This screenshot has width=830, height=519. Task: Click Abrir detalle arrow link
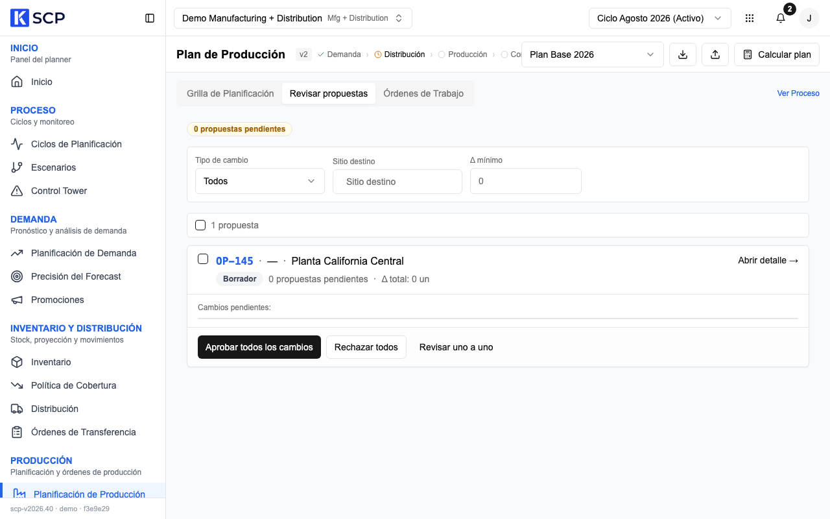coord(768,260)
